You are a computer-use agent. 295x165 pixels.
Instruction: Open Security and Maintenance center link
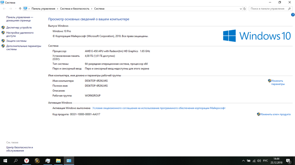(x=20, y=149)
